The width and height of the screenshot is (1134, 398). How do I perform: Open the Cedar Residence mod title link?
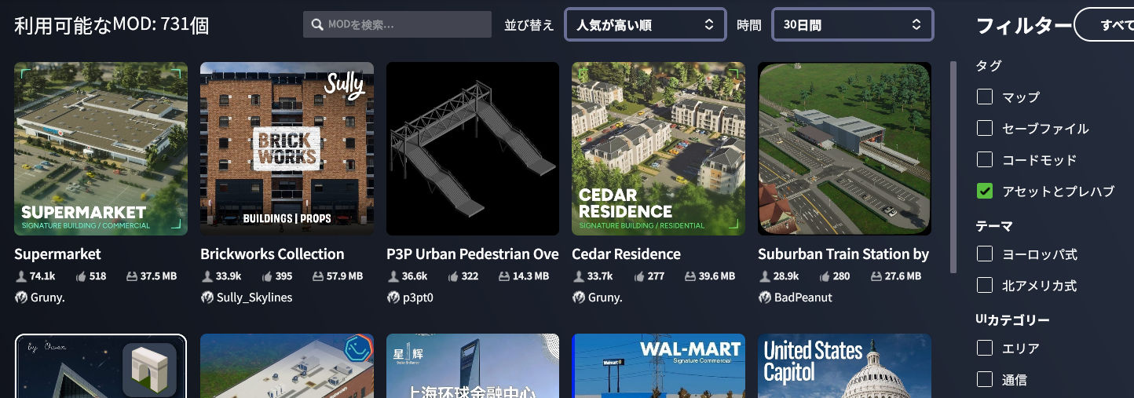coord(626,254)
